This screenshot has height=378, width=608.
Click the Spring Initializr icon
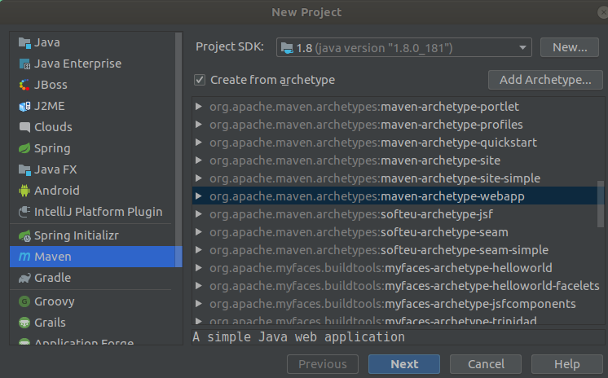(24, 235)
